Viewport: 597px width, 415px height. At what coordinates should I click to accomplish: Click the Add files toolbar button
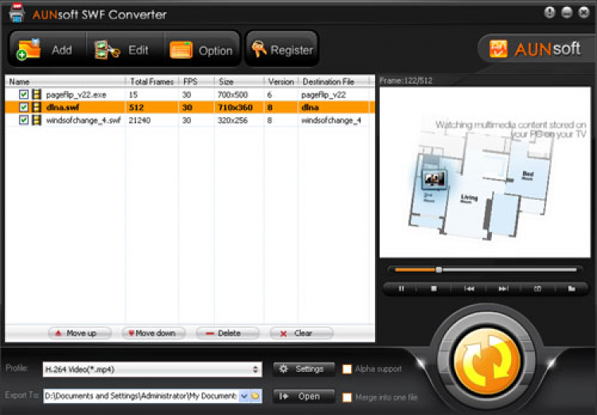tap(48, 49)
